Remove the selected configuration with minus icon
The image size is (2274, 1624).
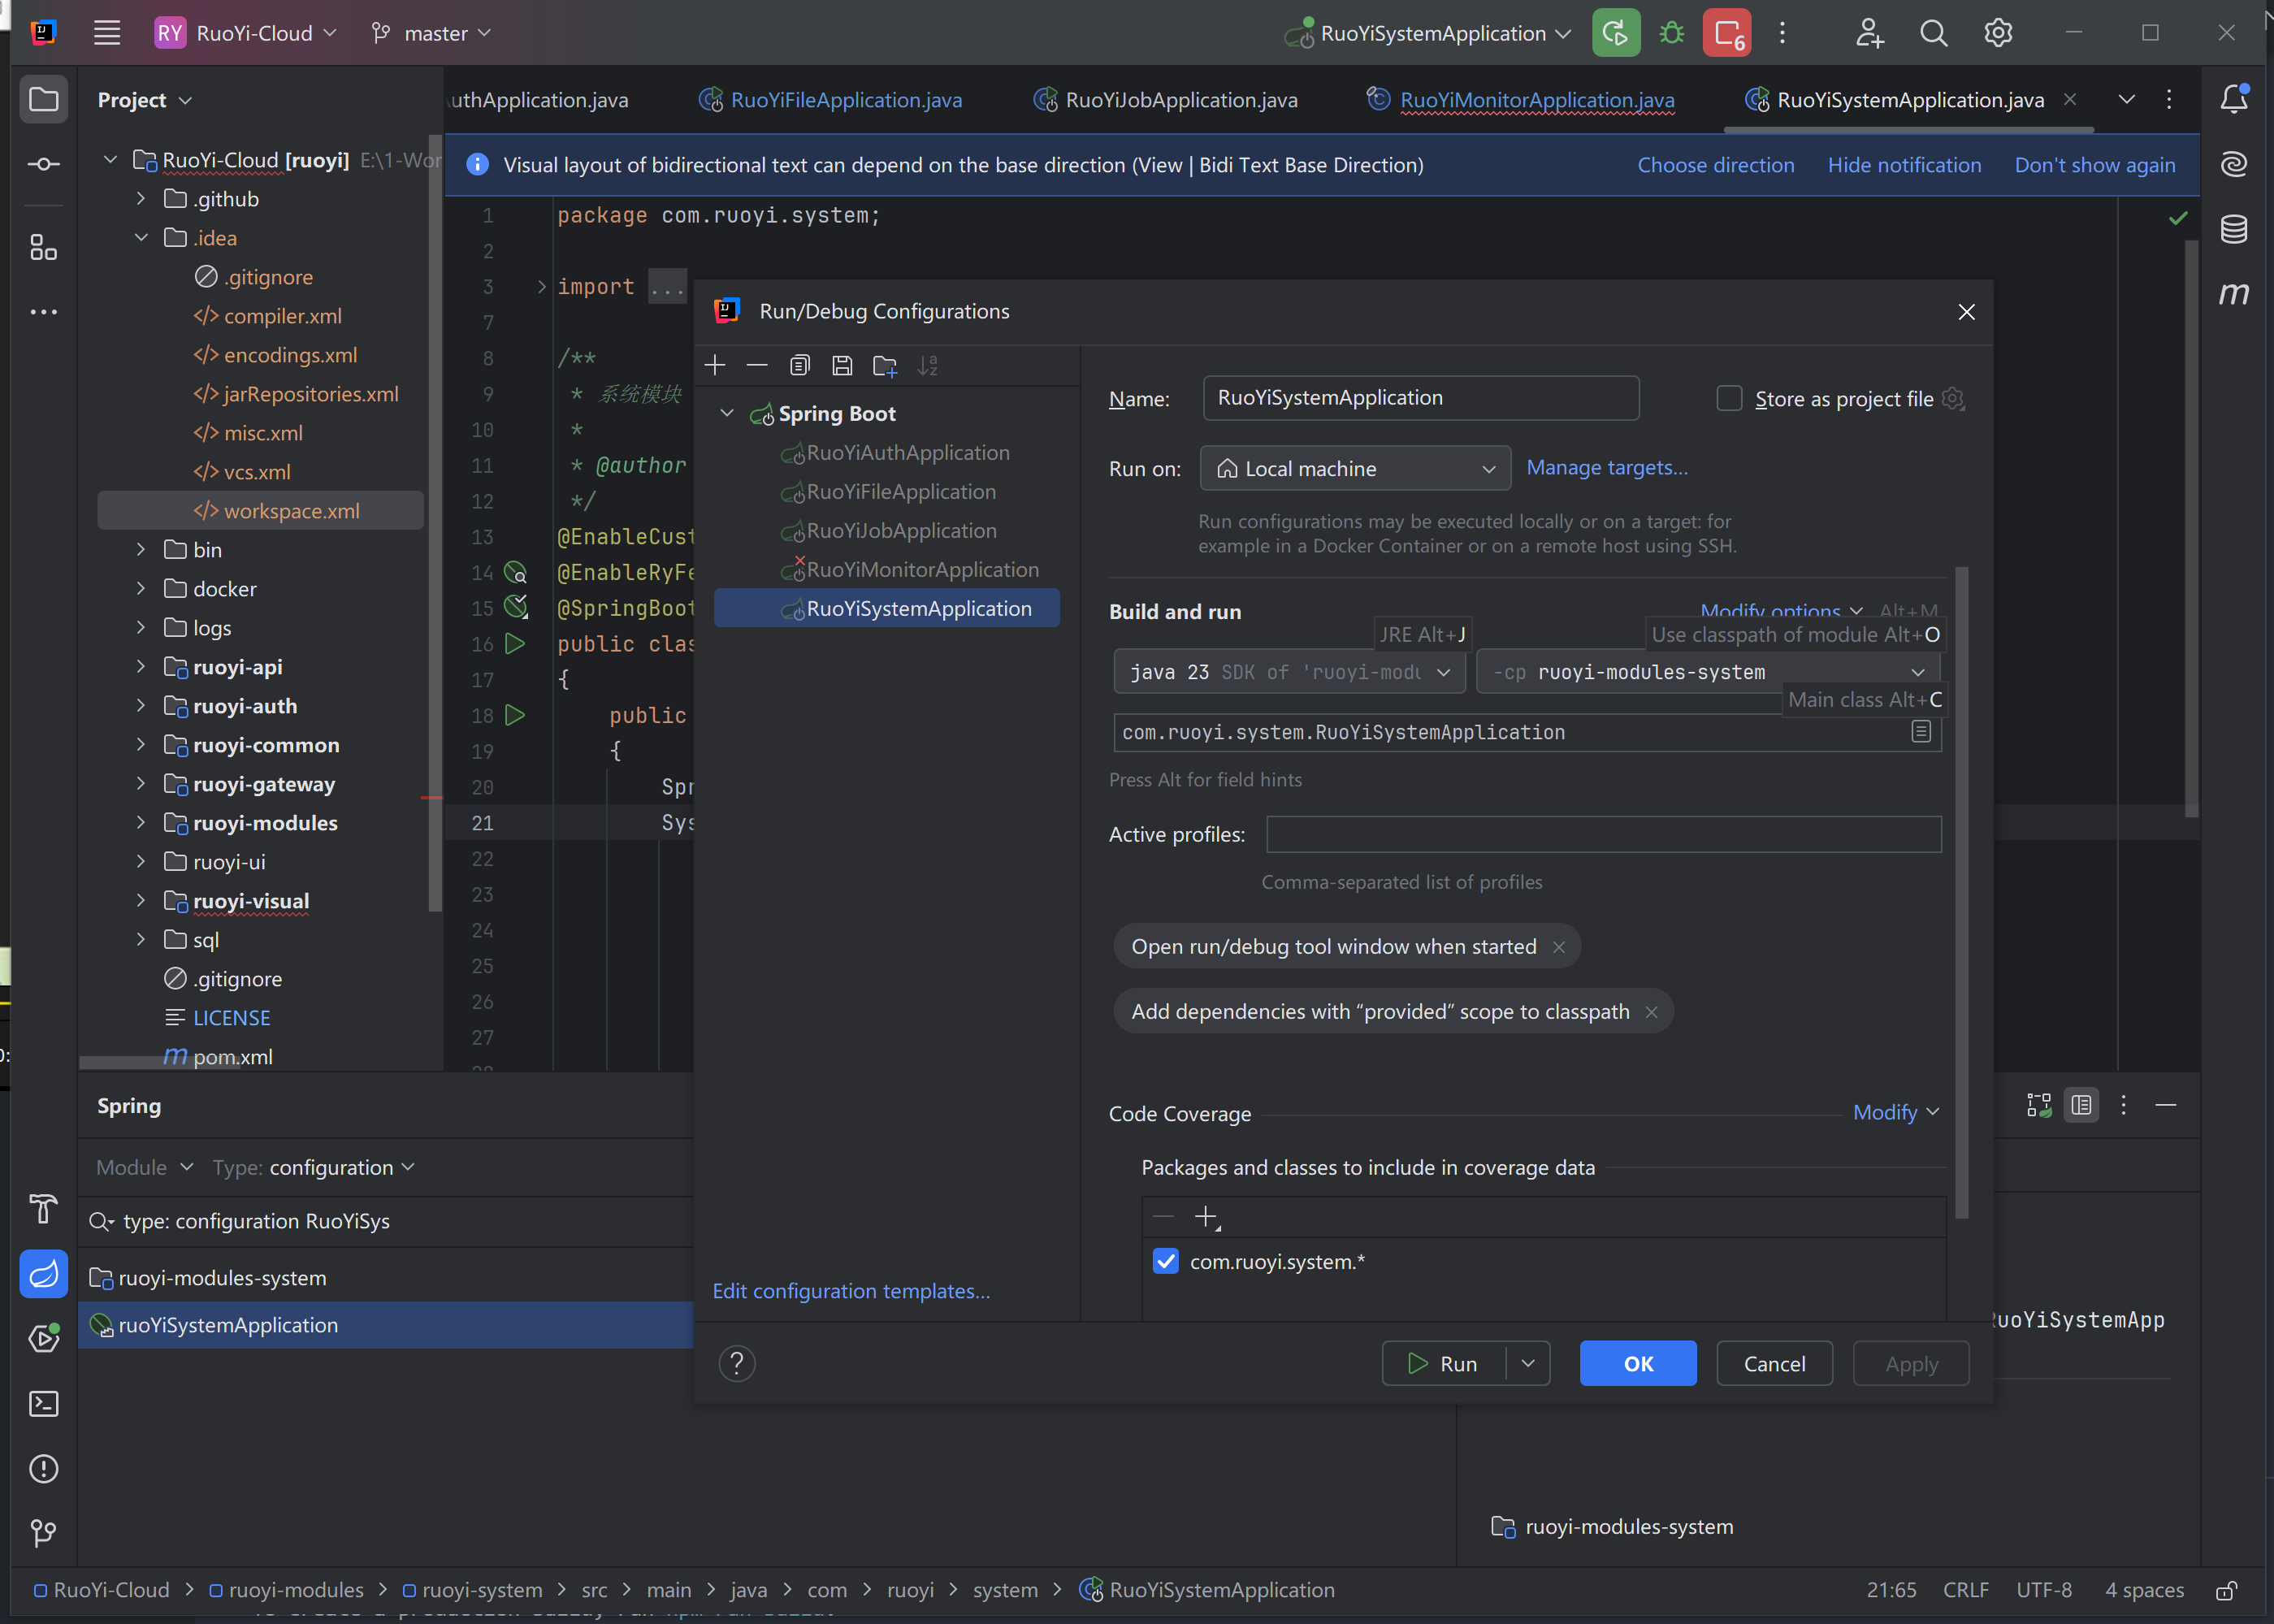[757, 366]
